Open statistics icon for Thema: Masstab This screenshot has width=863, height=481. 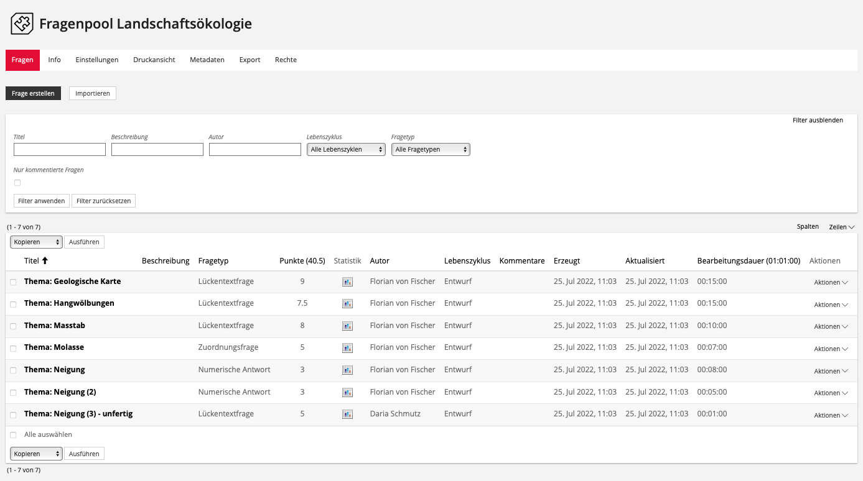[x=347, y=326]
